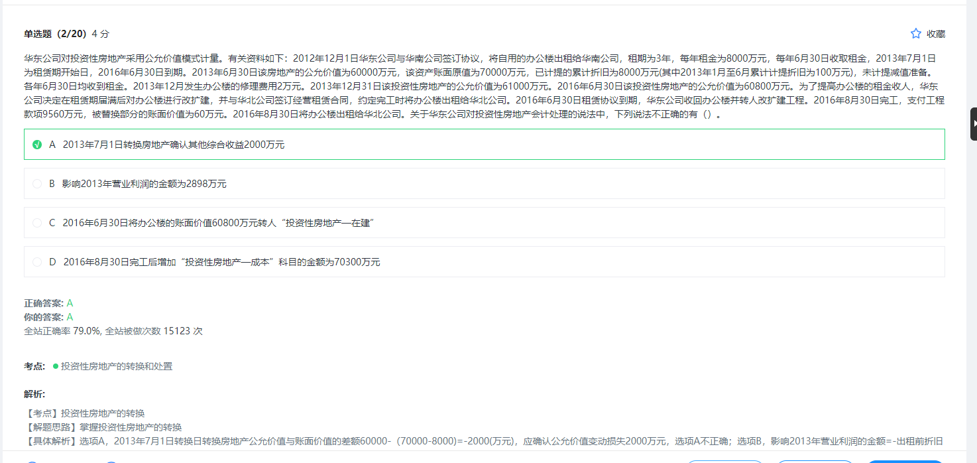977x463 pixels.
Task: Choose the answer mentioning 投资性房地产—在建
Action: click(x=219, y=223)
